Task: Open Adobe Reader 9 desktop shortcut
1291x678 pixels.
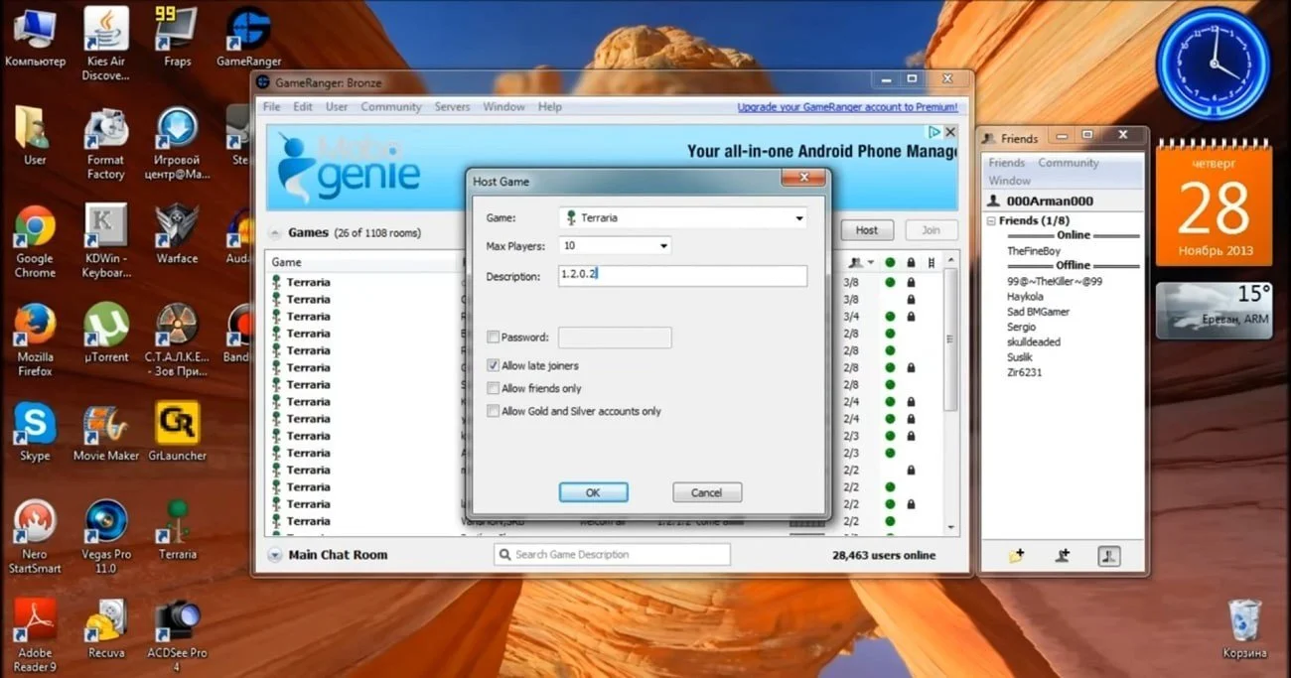Action: point(35,636)
